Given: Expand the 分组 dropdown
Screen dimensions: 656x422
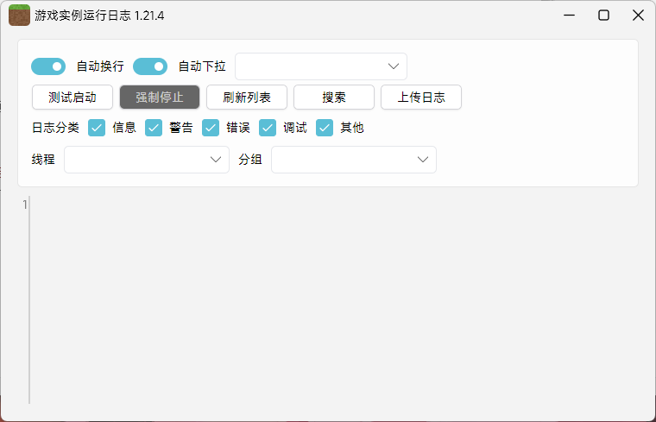Looking at the screenshot, I should (x=354, y=160).
